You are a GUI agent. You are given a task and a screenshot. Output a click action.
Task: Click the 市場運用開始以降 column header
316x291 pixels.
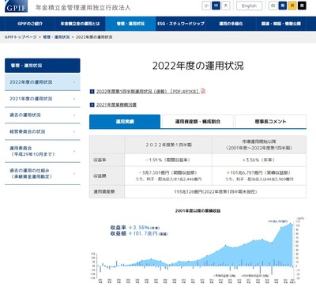(x=259, y=145)
